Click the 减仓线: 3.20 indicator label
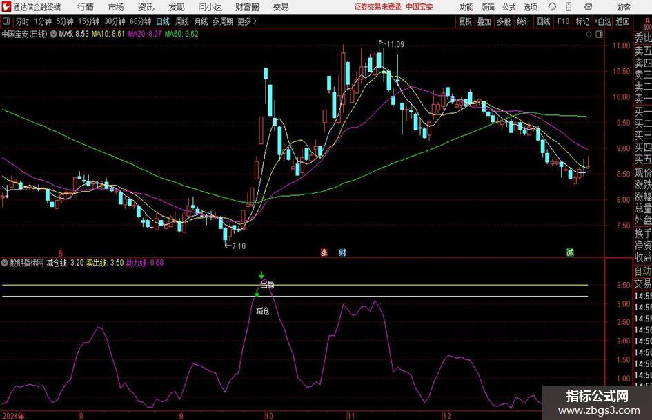 click(x=65, y=263)
